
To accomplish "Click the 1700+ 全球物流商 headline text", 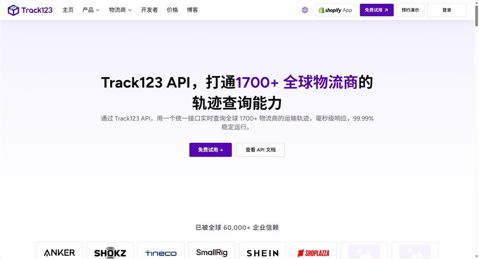I will (297, 82).
